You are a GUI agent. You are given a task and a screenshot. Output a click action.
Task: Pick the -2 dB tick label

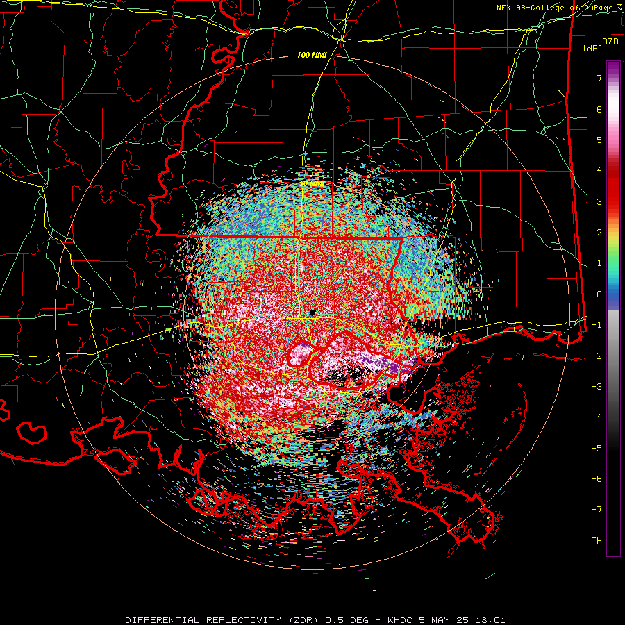click(597, 356)
